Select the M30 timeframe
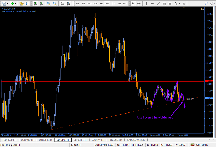This screenshot has width=216, height=147. [x=95, y=3]
